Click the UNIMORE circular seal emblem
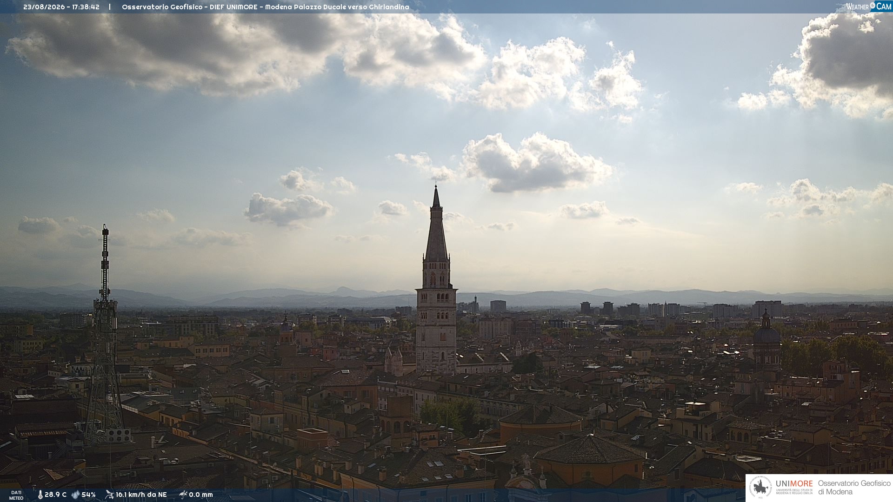 760,488
